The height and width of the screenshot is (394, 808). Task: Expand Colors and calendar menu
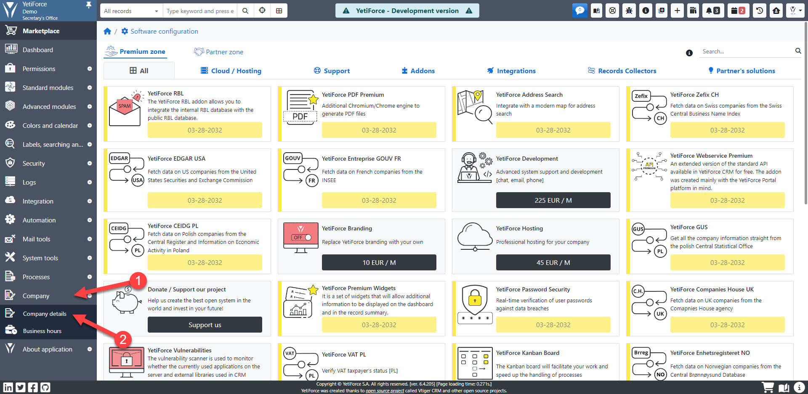(x=48, y=126)
